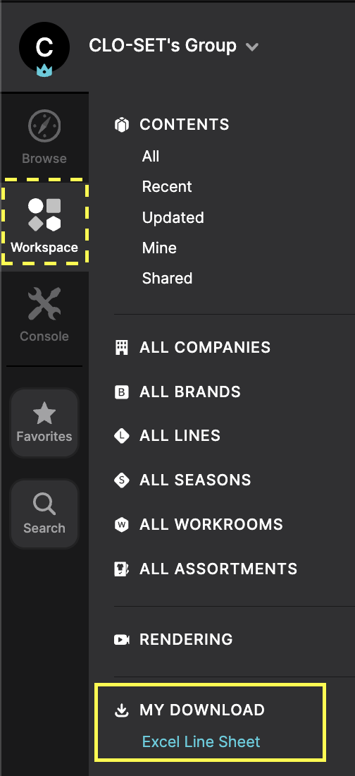Image resolution: width=355 pixels, height=776 pixels.
Task: Choose Updated in the contents list
Action: [173, 218]
